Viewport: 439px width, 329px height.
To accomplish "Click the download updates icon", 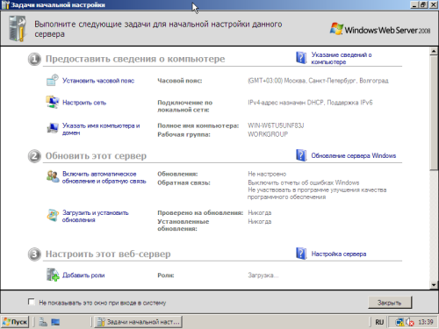I will (53, 215).
